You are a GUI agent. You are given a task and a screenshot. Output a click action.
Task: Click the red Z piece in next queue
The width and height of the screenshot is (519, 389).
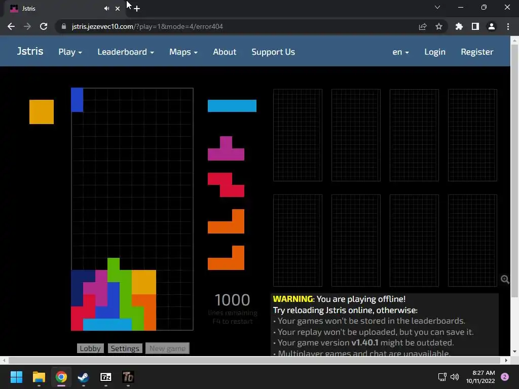[226, 184]
